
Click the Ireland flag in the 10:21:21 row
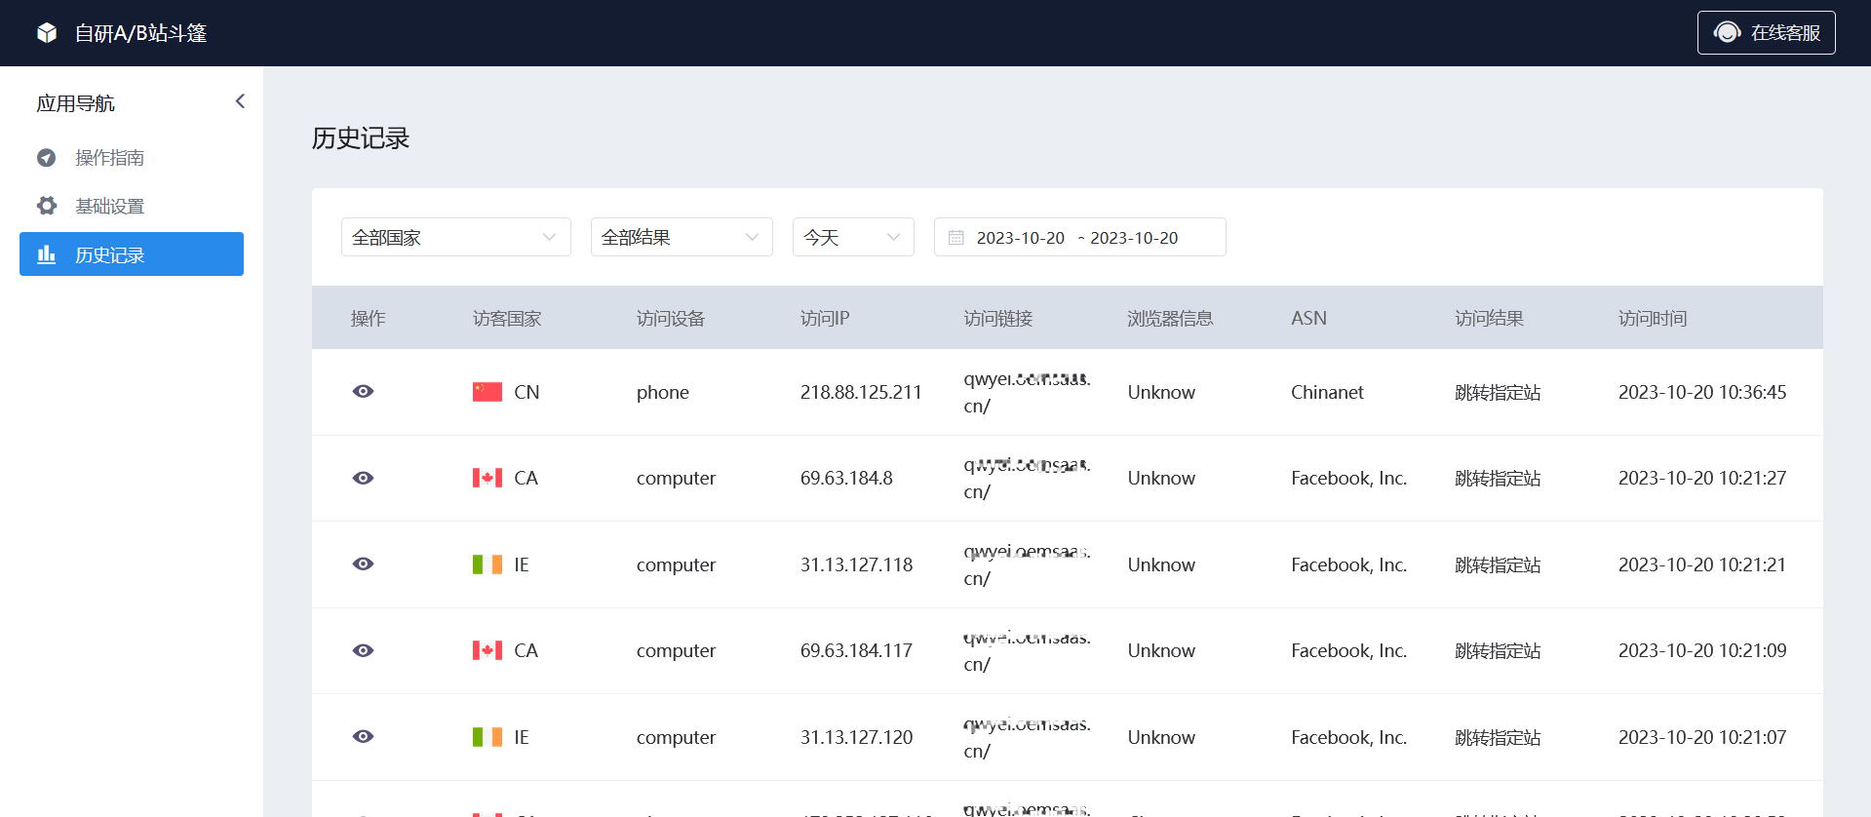[487, 564]
